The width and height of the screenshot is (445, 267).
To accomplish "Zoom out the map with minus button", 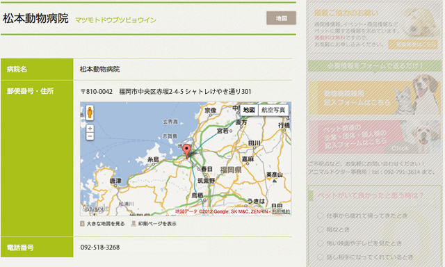I will pos(90,136).
